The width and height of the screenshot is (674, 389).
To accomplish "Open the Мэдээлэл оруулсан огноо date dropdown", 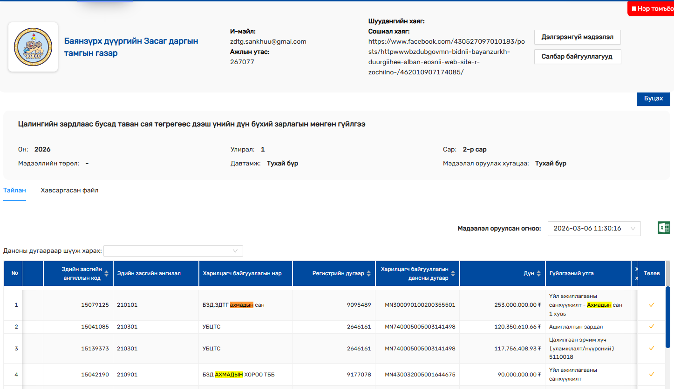I will (x=594, y=228).
